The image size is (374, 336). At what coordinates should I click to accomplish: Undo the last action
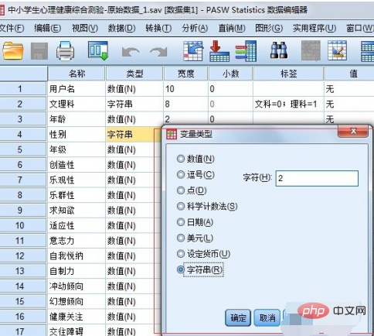[131, 52]
